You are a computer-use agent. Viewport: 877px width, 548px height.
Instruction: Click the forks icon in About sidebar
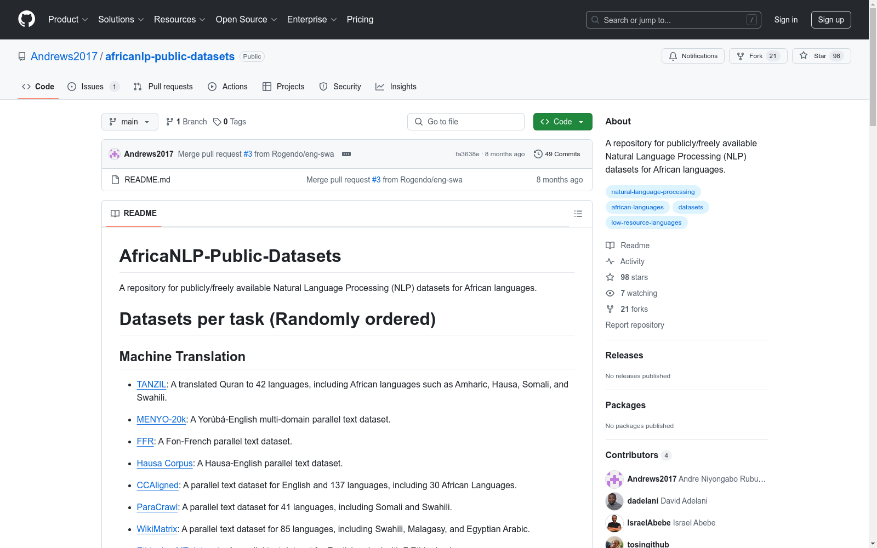coord(610,309)
